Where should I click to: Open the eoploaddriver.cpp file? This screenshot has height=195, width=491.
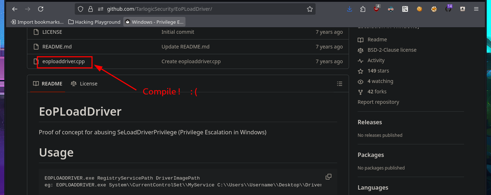click(64, 61)
